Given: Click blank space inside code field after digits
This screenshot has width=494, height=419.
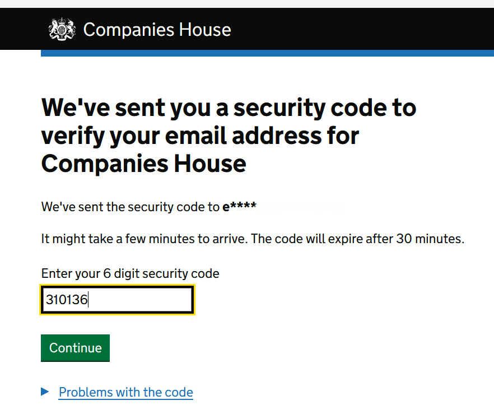Looking at the screenshot, I should point(146,300).
